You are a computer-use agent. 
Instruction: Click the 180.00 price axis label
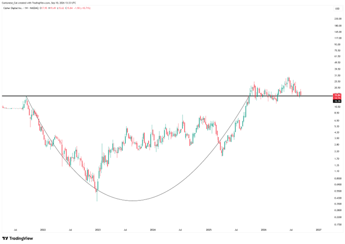(x=338, y=26)
